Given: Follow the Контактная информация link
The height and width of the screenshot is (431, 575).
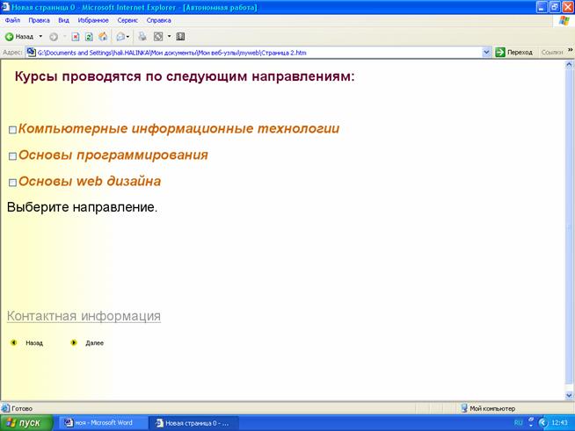Looking at the screenshot, I should 84,316.
